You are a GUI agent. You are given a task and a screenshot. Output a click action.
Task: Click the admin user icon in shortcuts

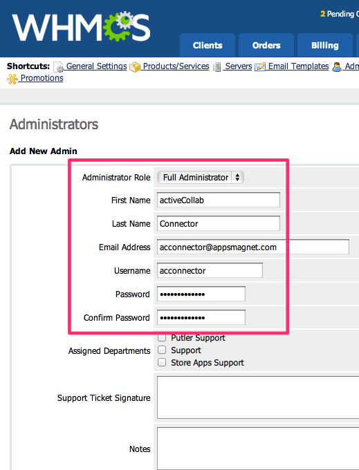(x=337, y=66)
